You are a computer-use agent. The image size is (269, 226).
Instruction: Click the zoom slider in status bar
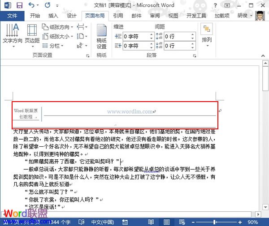(216, 222)
